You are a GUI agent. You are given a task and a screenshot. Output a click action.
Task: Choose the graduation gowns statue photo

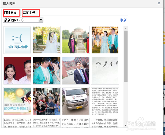tap(76, 40)
